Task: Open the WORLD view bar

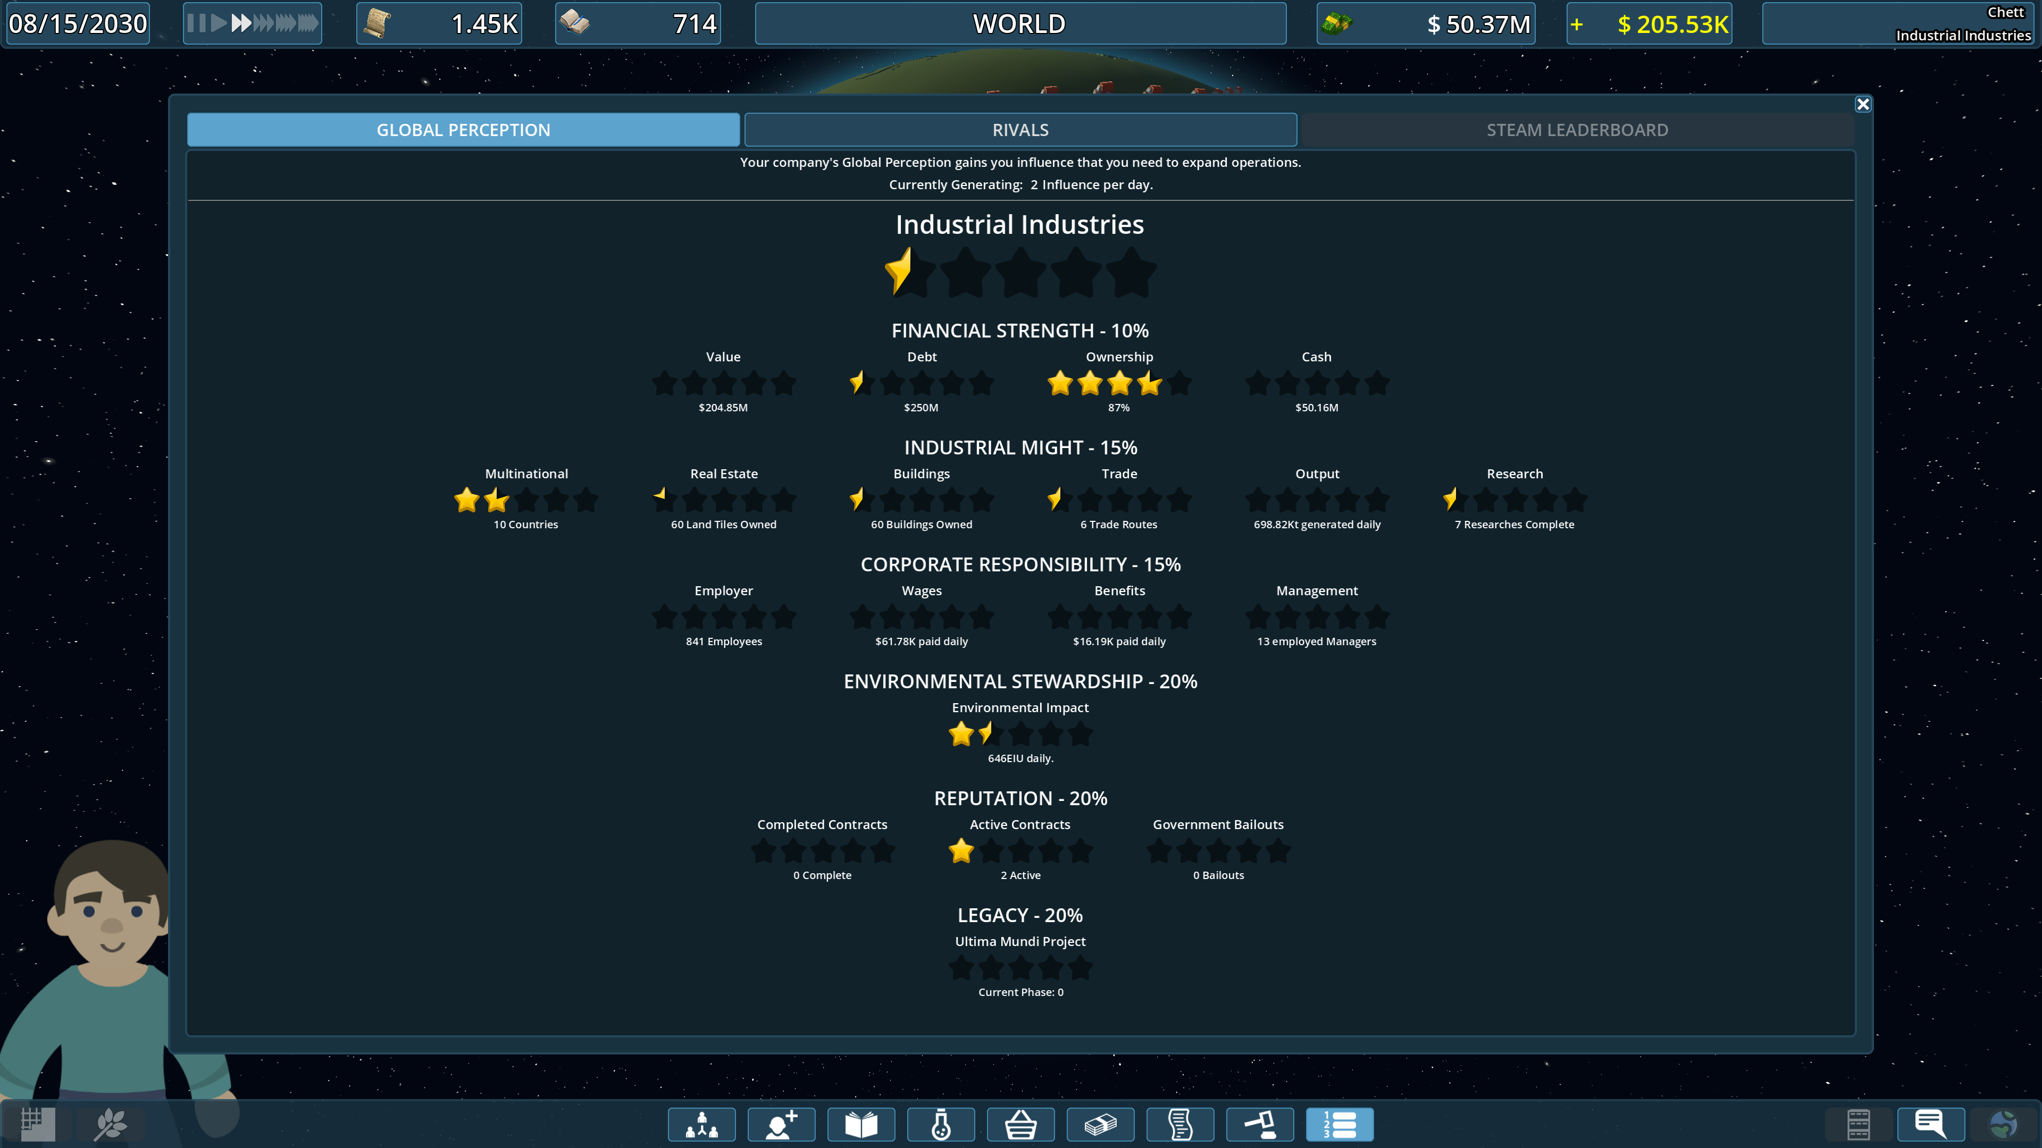Action: pos(1020,24)
